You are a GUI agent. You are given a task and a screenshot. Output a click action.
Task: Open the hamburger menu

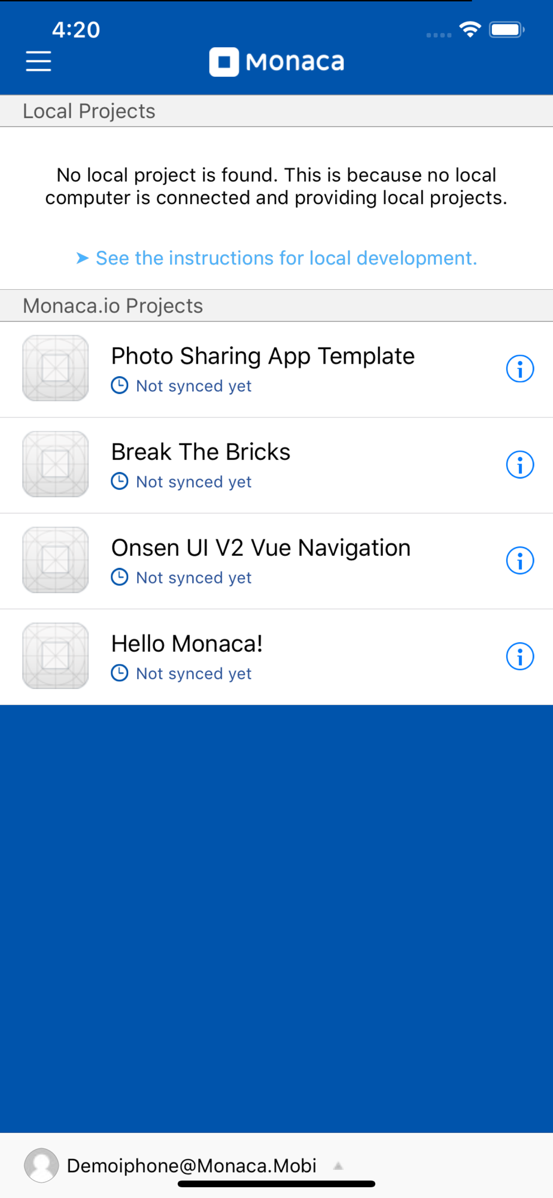click(x=38, y=61)
